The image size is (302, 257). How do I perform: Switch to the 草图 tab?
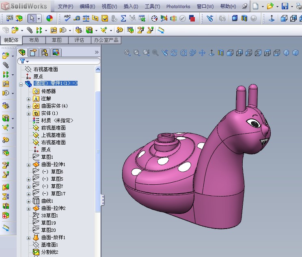tap(57, 40)
